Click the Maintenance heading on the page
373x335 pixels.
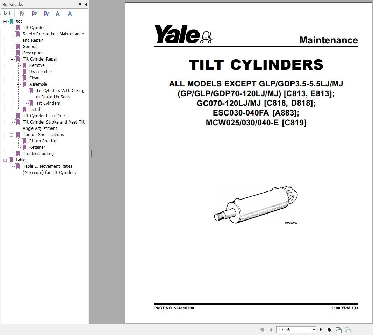click(x=329, y=40)
